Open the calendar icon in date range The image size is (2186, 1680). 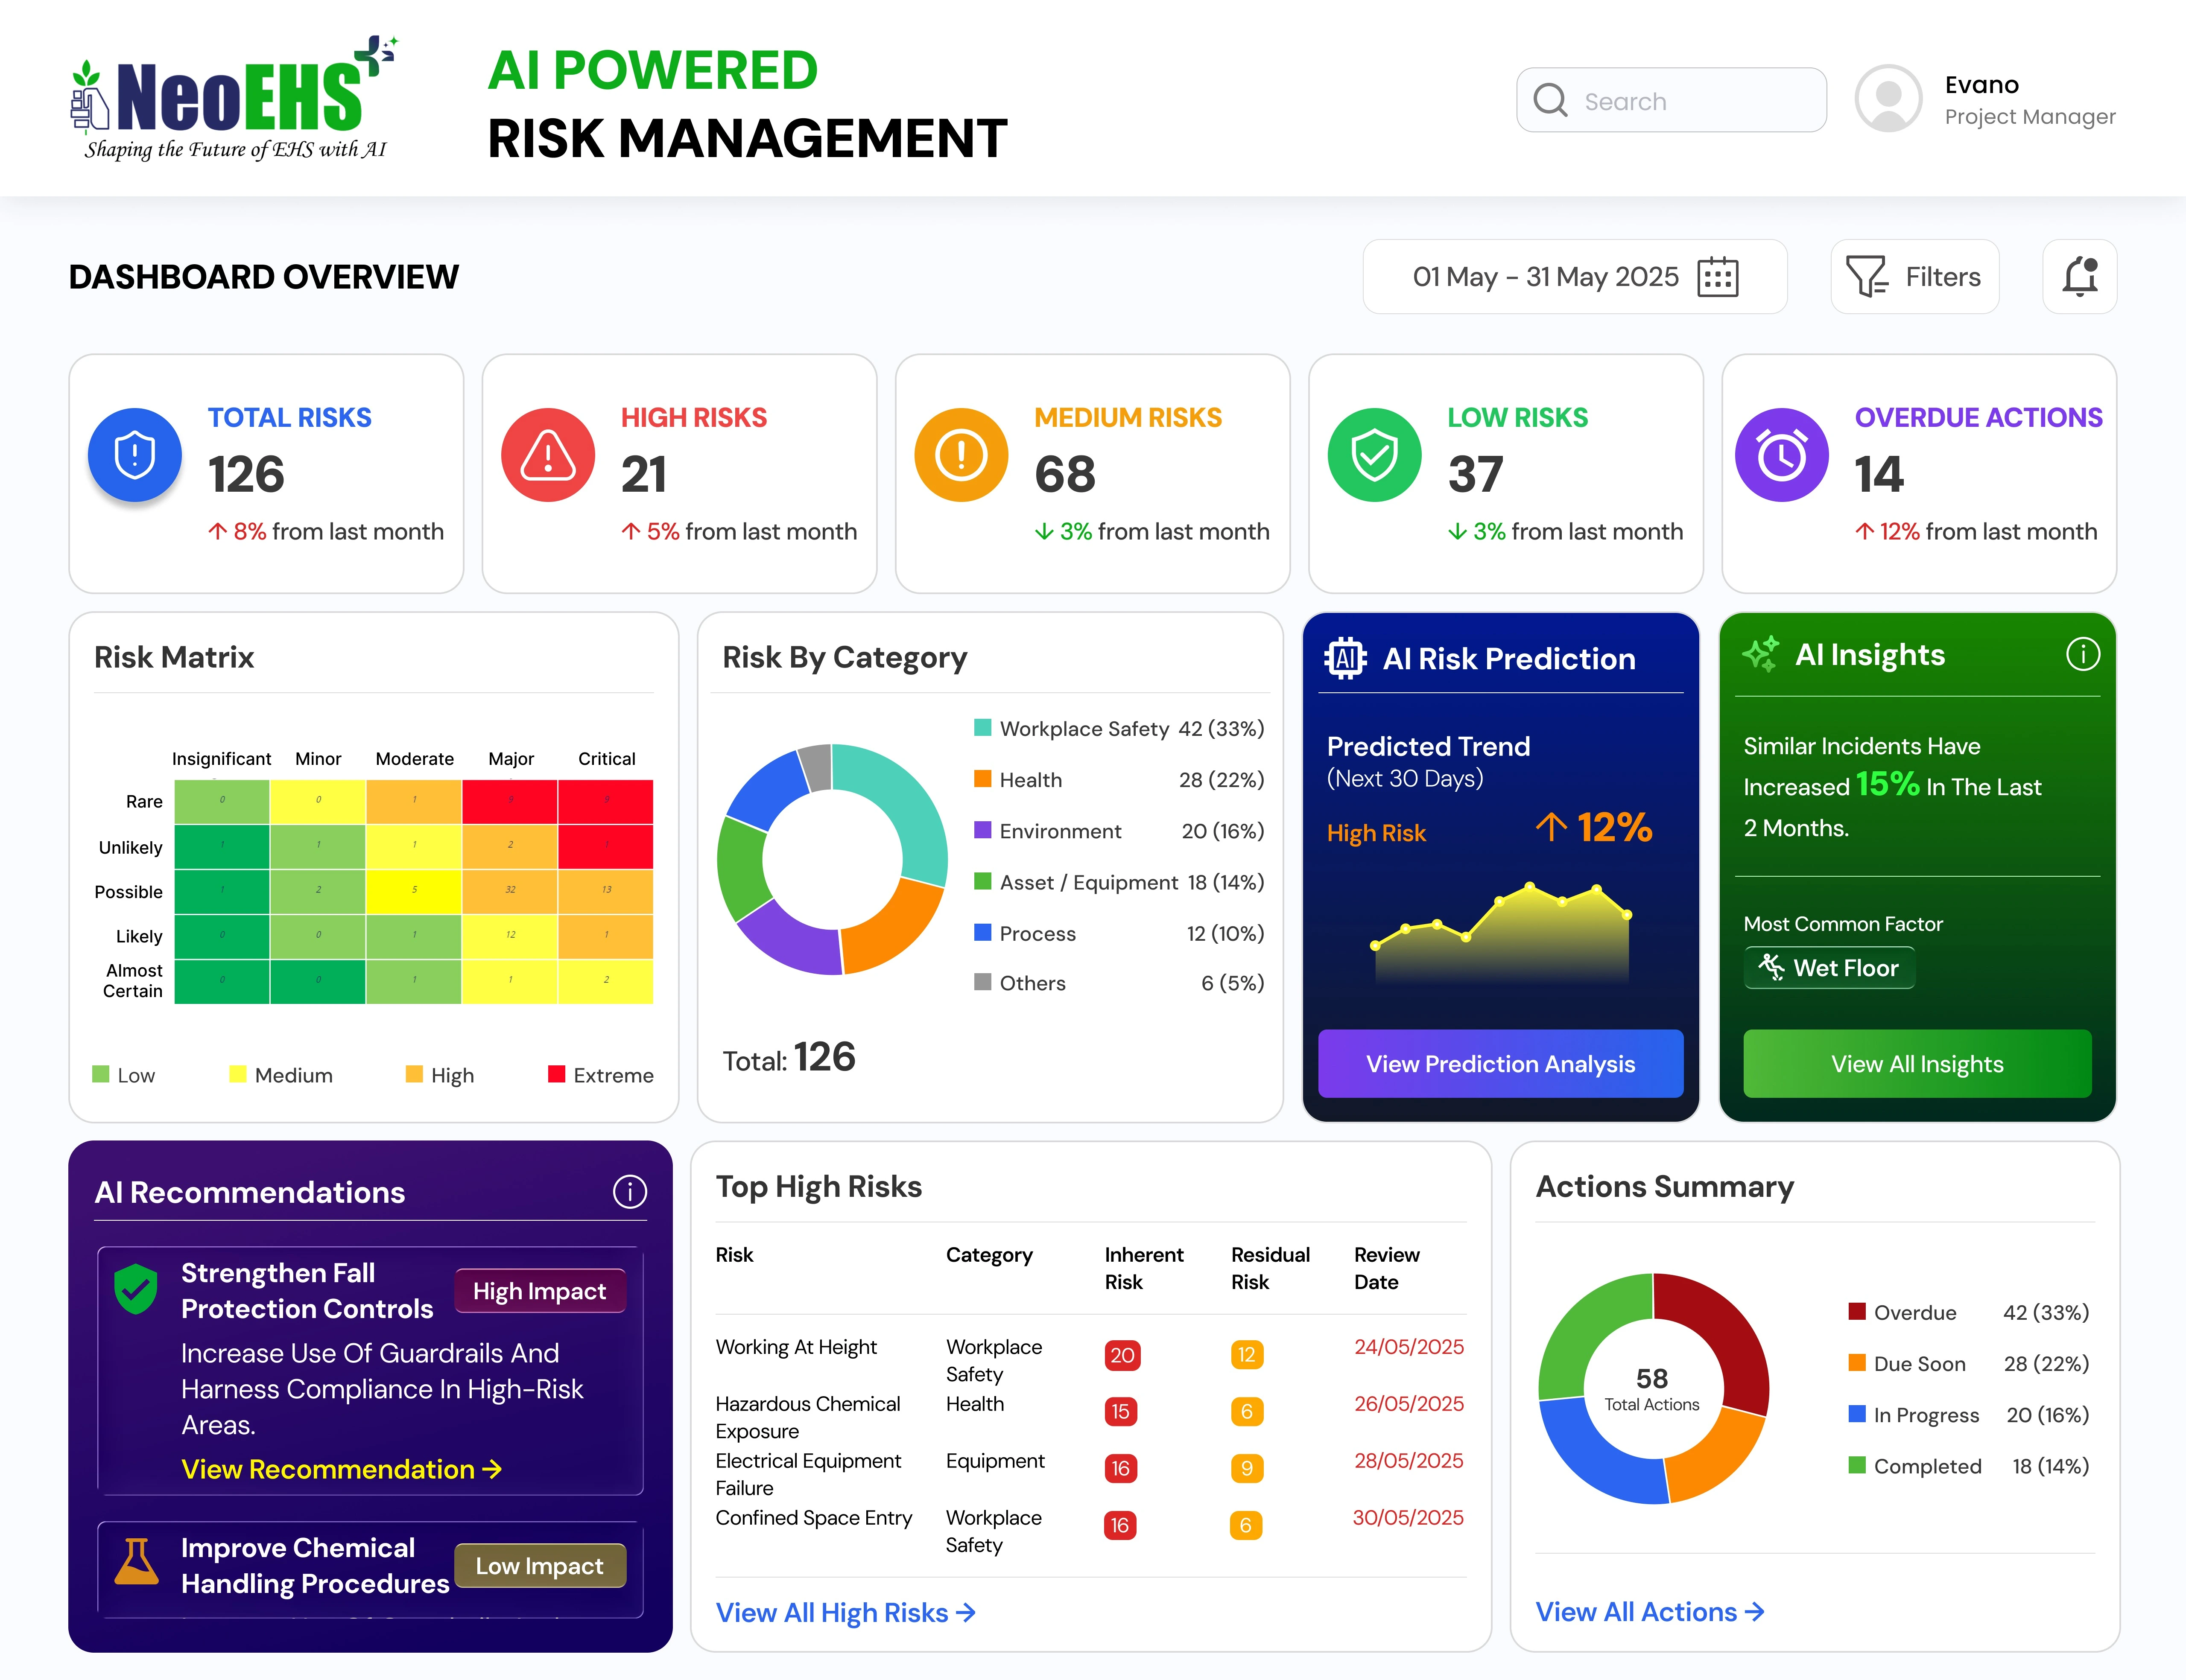click(1718, 277)
